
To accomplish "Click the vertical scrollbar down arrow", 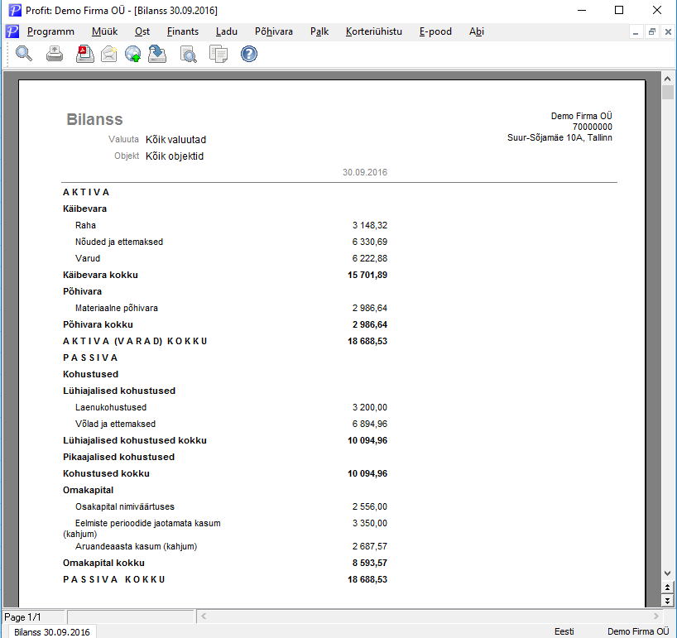I will click(668, 573).
